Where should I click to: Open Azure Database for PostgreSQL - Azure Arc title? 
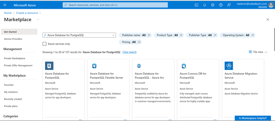tap(149, 76)
